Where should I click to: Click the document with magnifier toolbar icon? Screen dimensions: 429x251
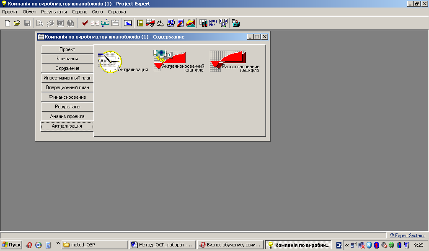[x=171, y=23]
